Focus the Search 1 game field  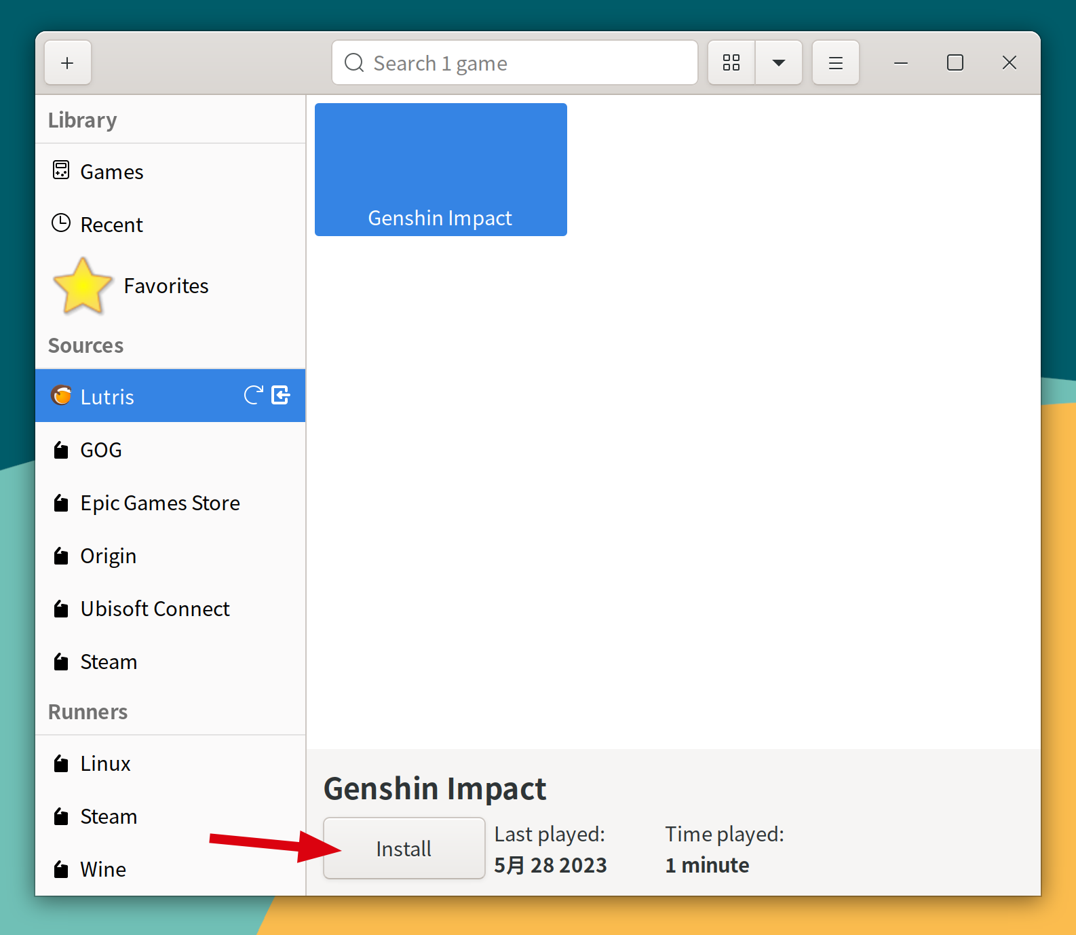pos(514,63)
